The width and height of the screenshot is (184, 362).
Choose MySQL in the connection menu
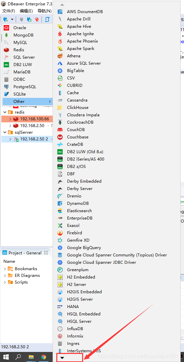(x=27, y=43)
